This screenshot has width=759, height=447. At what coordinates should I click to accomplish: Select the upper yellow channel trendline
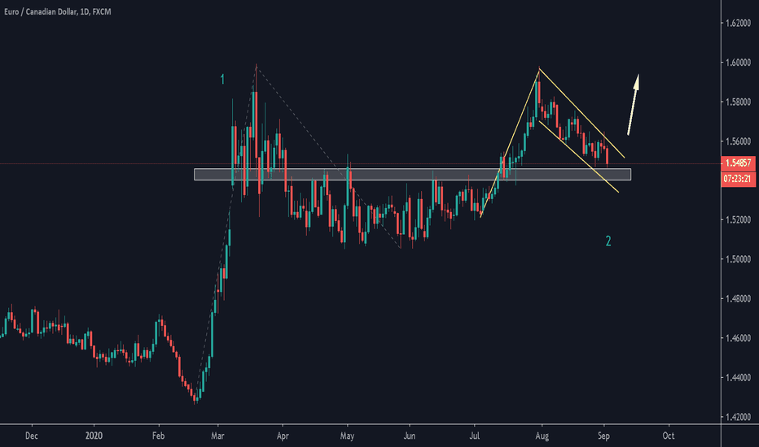pos(581,114)
